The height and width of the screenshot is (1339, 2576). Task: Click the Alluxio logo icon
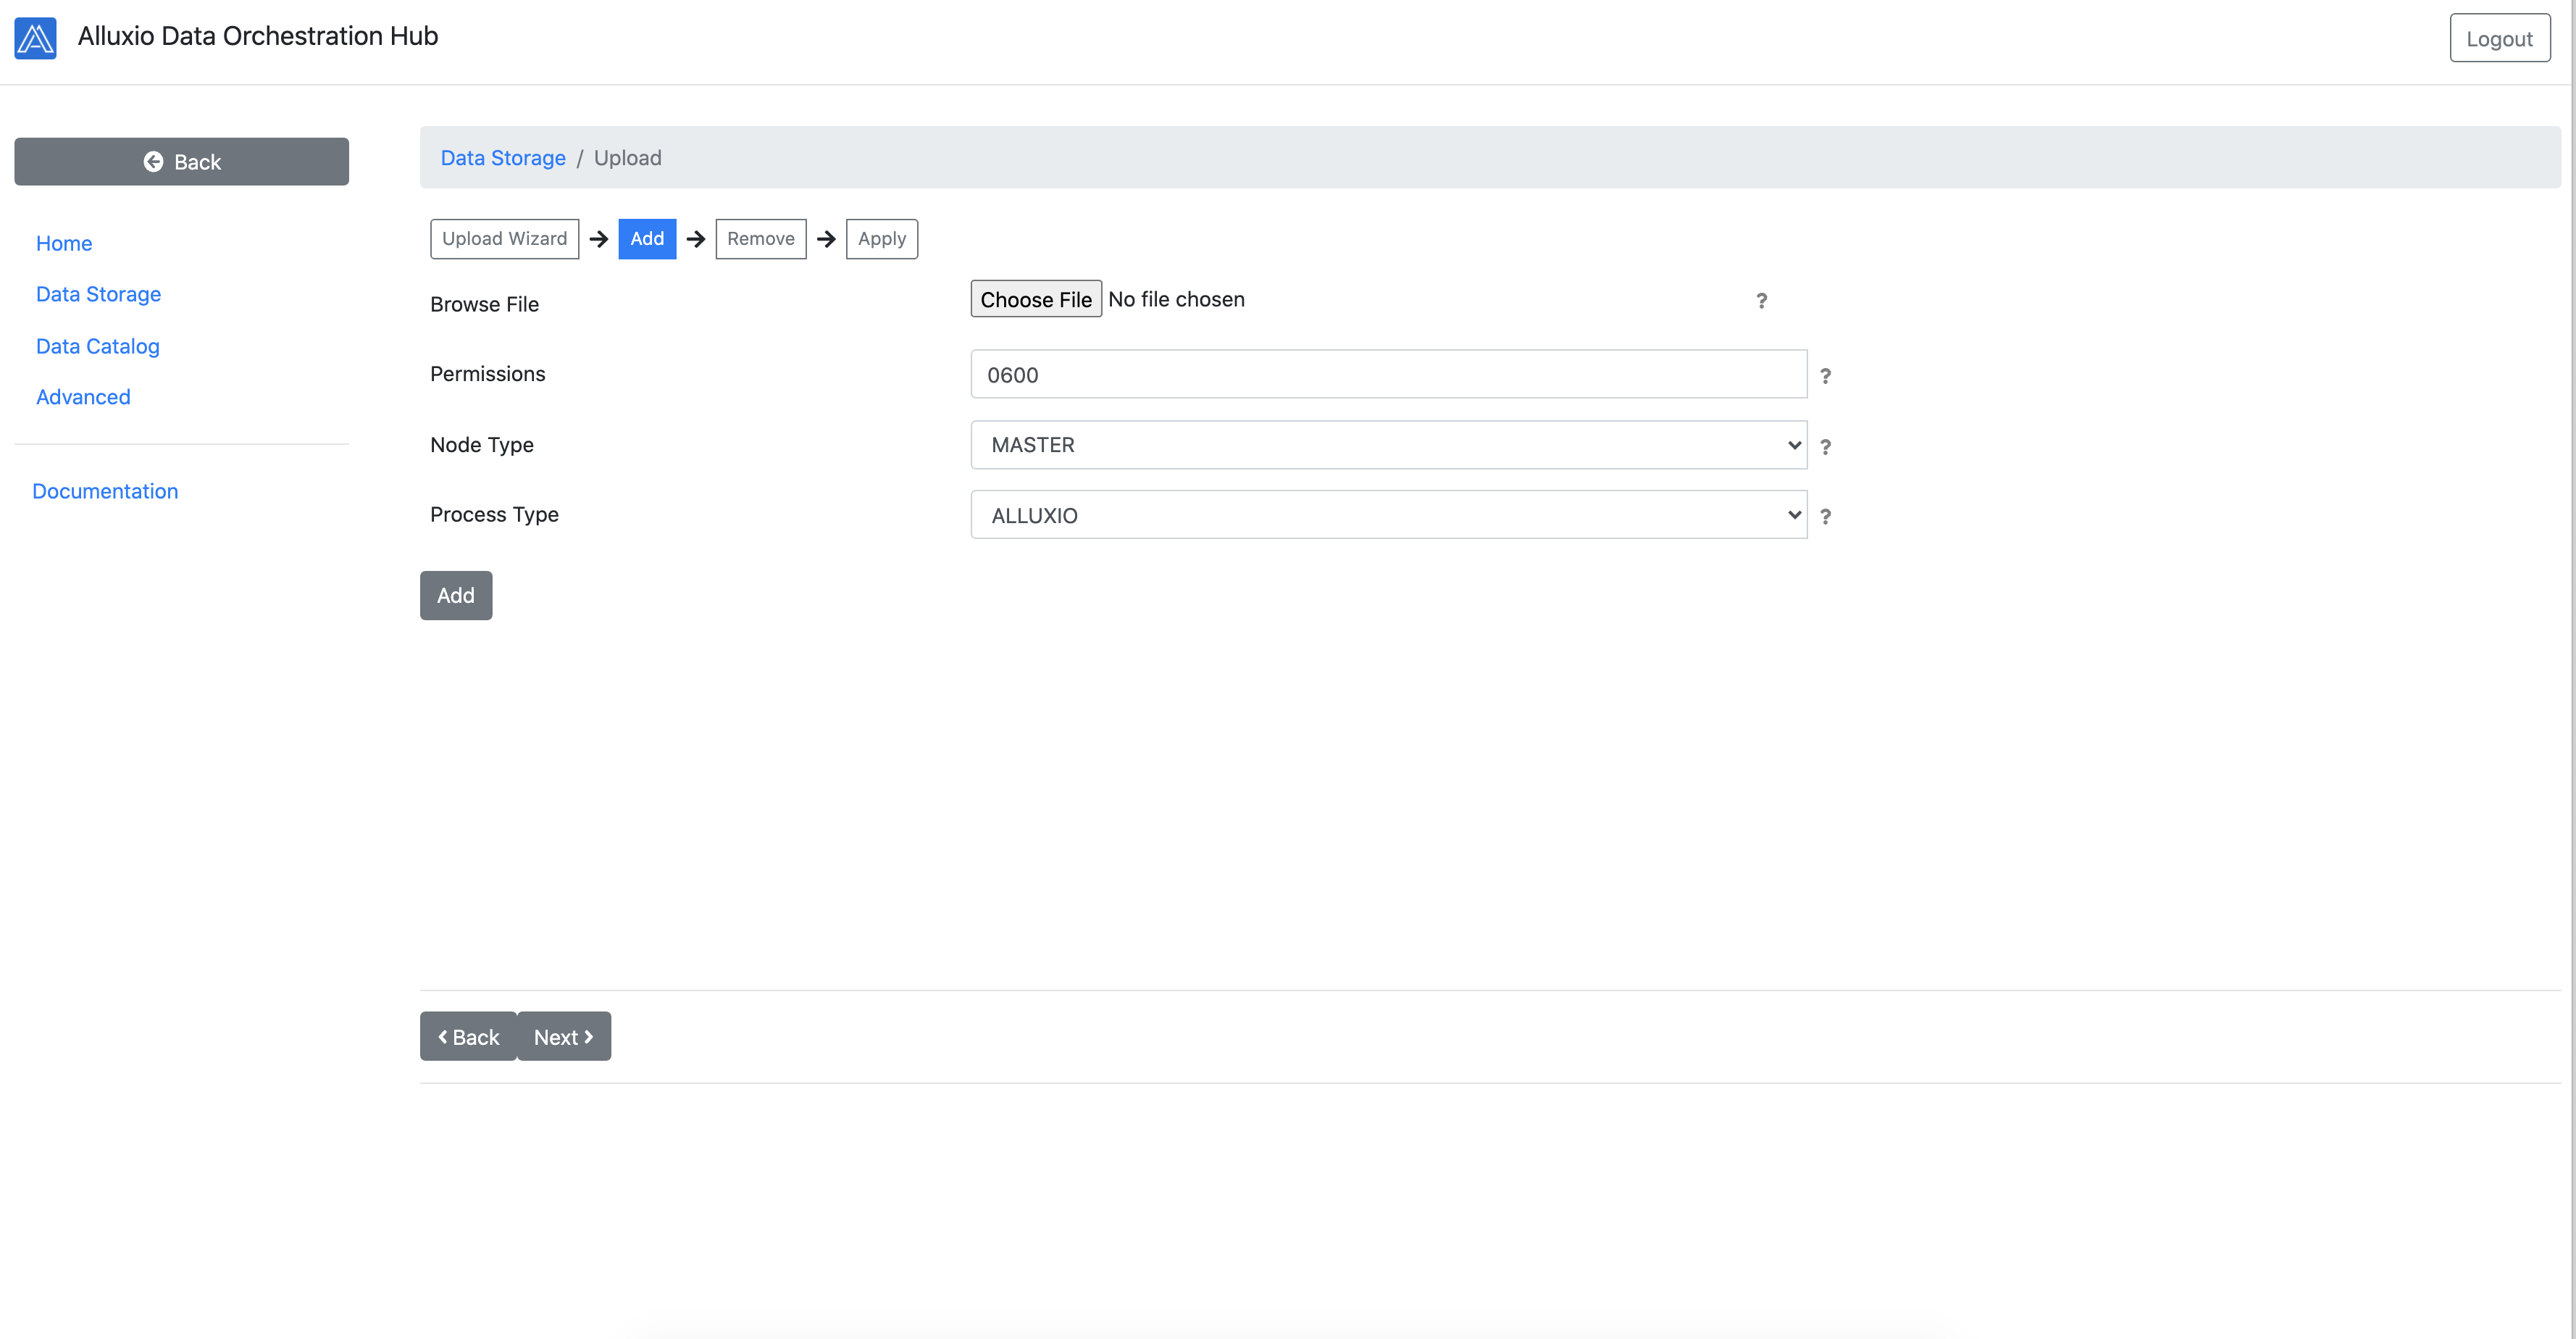35,38
